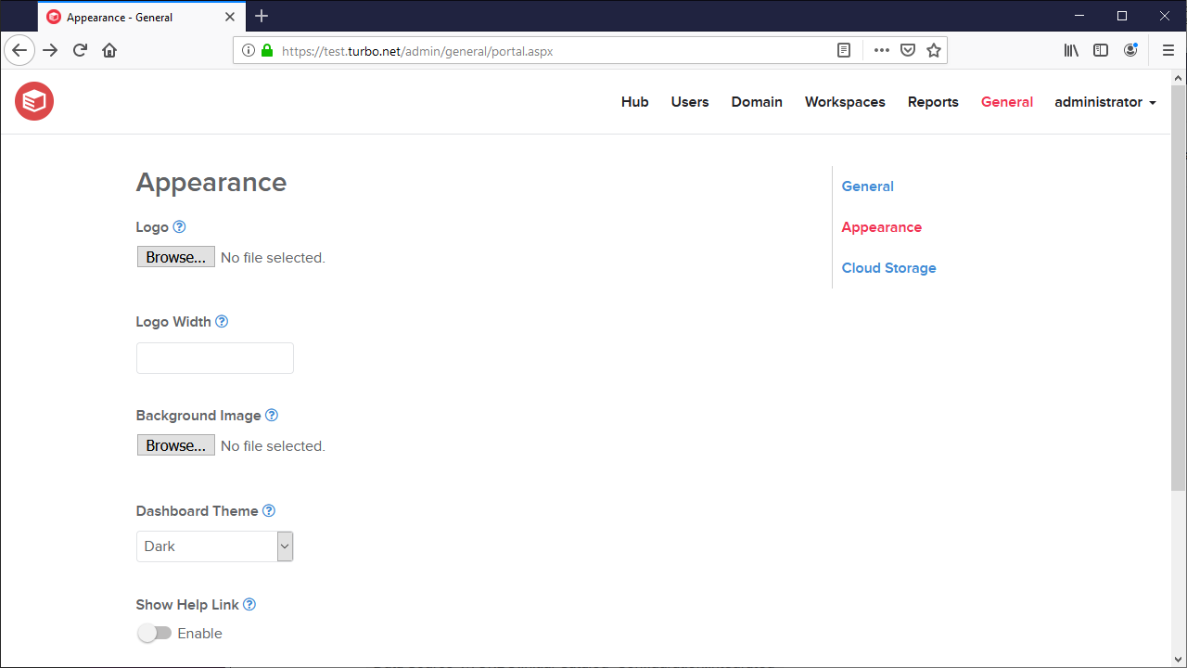Click the Firefox home icon
1187x668 pixels.
pos(109,50)
